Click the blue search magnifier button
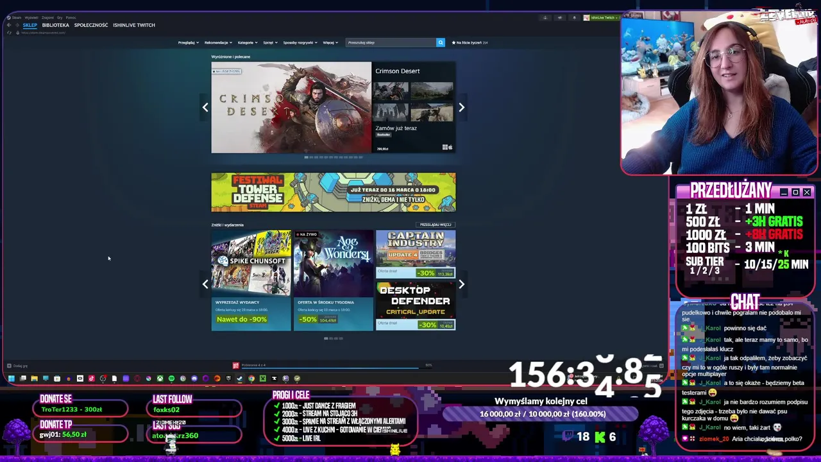The width and height of the screenshot is (821, 462). pos(441,42)
